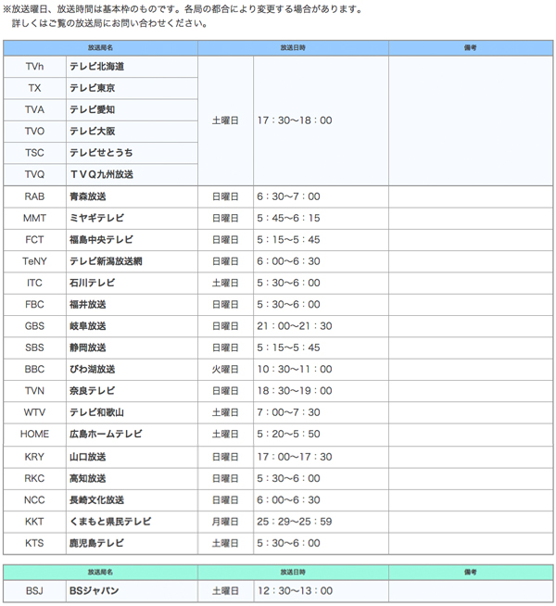The height and width of the screenshot is (606, 556).
Task: Select the KKT code cell
Action: coord(35,522)
